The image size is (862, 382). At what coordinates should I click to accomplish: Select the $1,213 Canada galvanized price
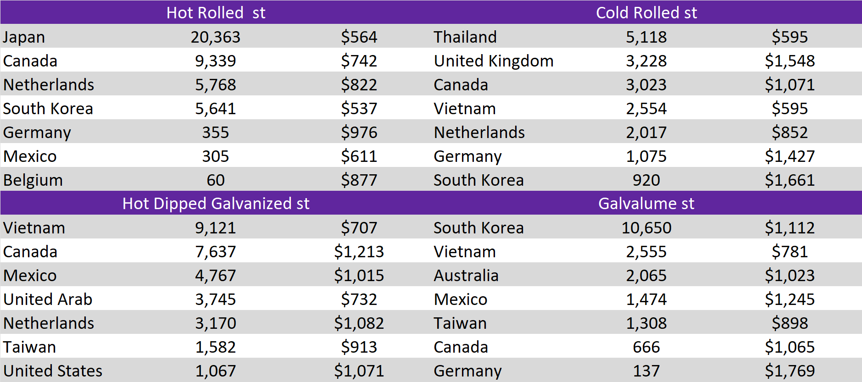tap(359, 251)
